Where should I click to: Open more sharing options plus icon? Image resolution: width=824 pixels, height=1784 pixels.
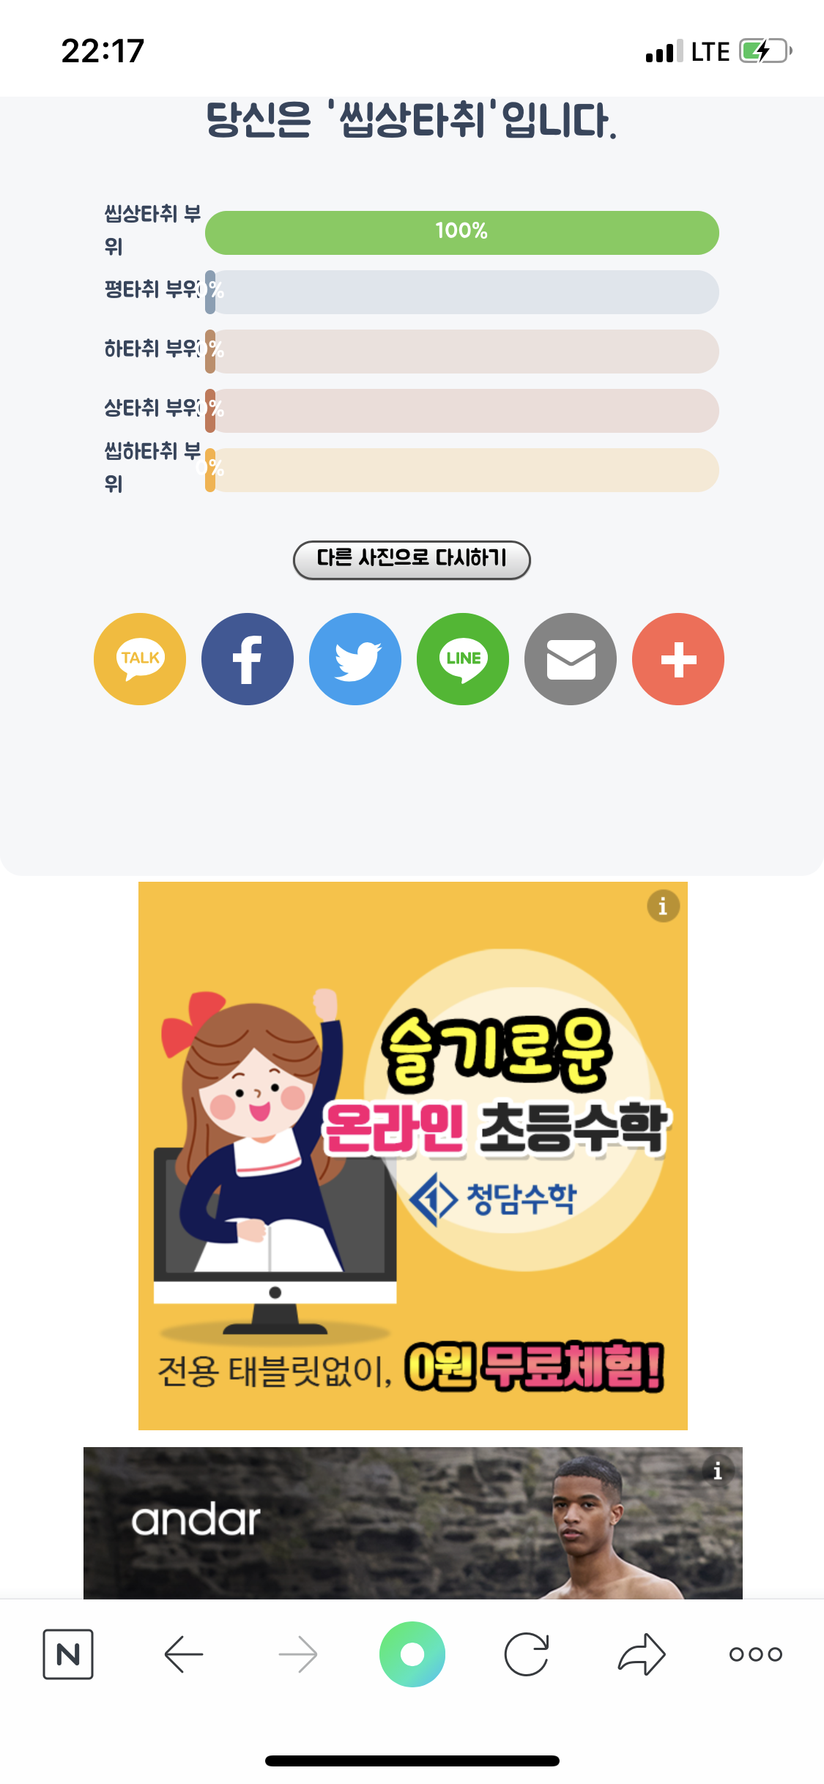pos(678,659)
